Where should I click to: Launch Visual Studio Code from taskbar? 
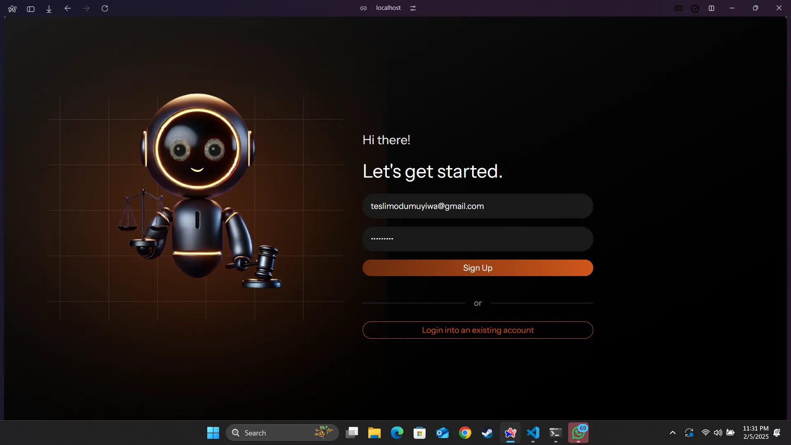pos(533,433)
